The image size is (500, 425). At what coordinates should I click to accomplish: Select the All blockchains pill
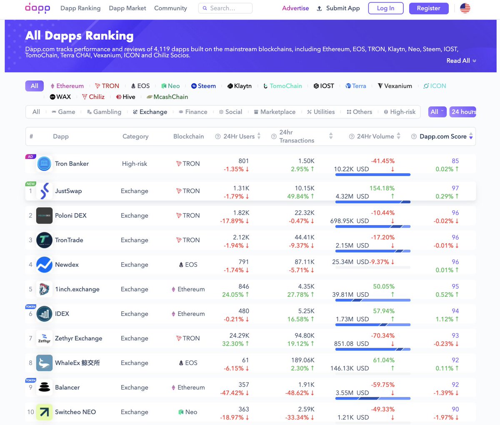point(35,86)
